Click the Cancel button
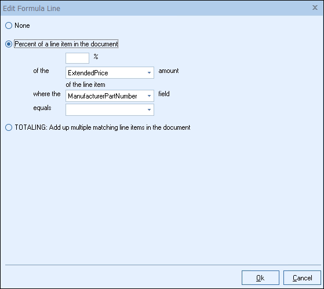Image resolution: width=324 pixels, height=289 pixels. (x=302, y=277)
